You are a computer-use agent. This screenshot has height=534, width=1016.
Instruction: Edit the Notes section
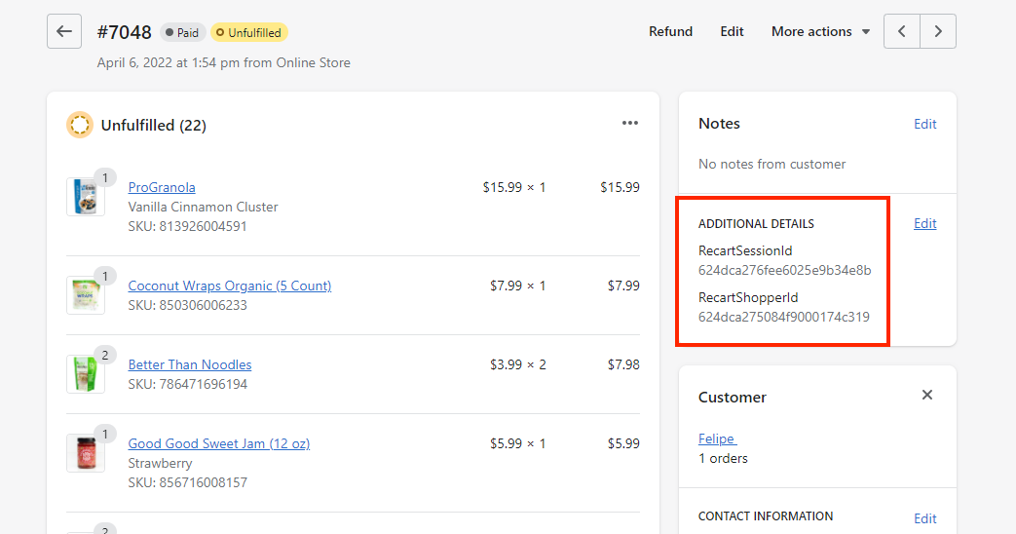coord(924,124)
